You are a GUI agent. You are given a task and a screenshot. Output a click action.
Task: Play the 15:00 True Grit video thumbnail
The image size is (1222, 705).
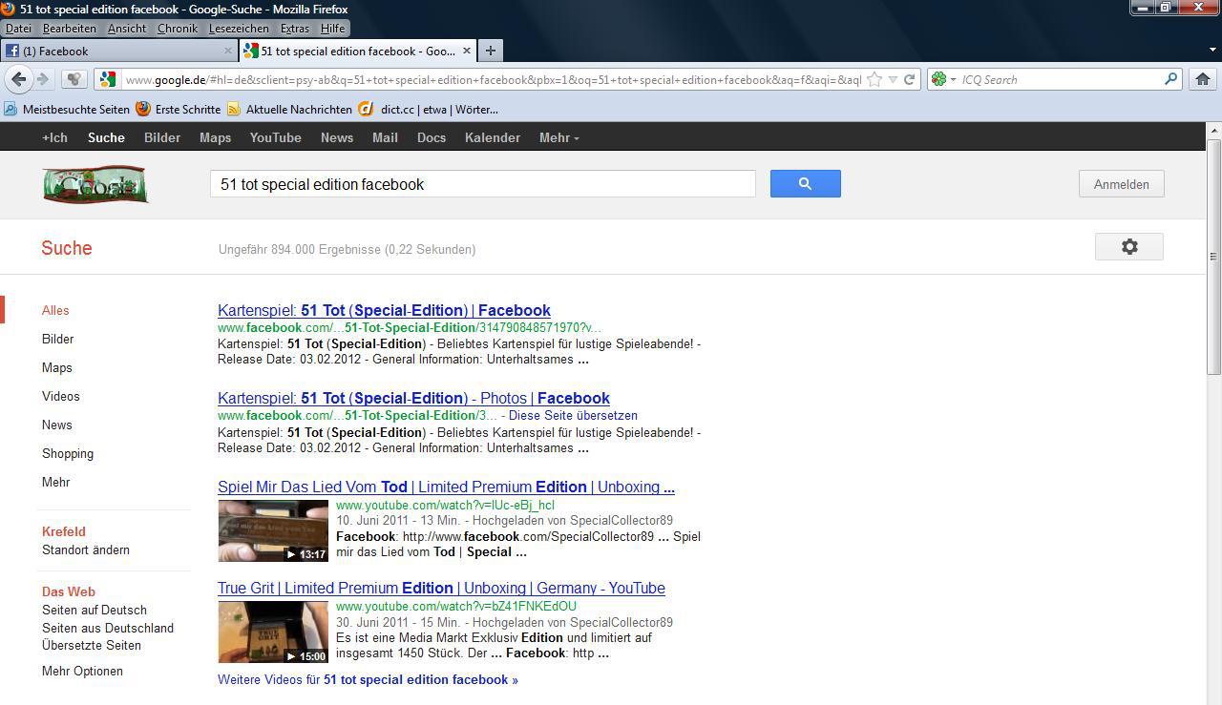click(273, 632)
